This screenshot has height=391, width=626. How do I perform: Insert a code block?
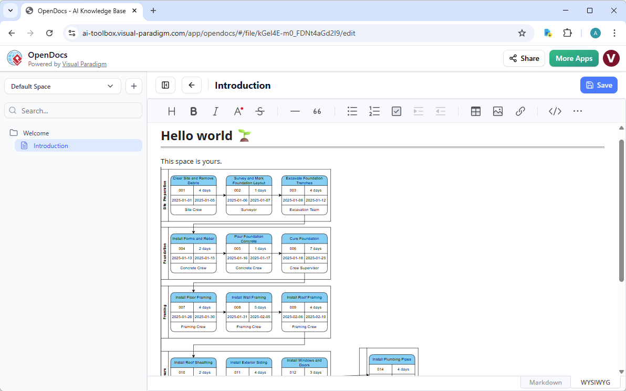coord(555,111)
